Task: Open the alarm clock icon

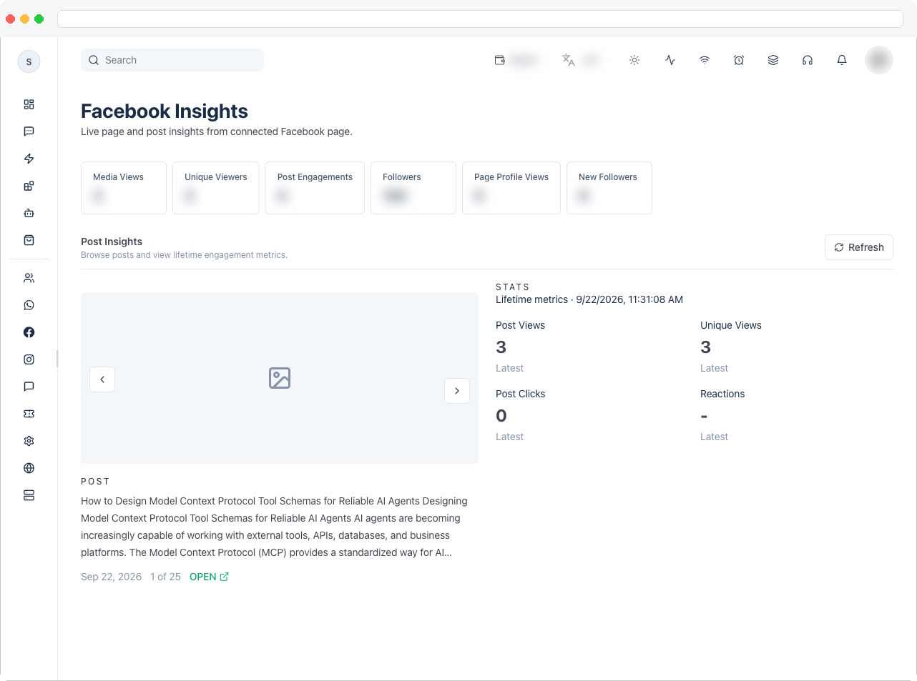Action: pos(739,60)
